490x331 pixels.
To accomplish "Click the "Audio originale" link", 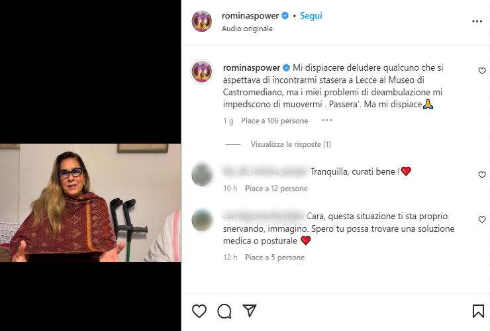I will click(x=247, y=28).
